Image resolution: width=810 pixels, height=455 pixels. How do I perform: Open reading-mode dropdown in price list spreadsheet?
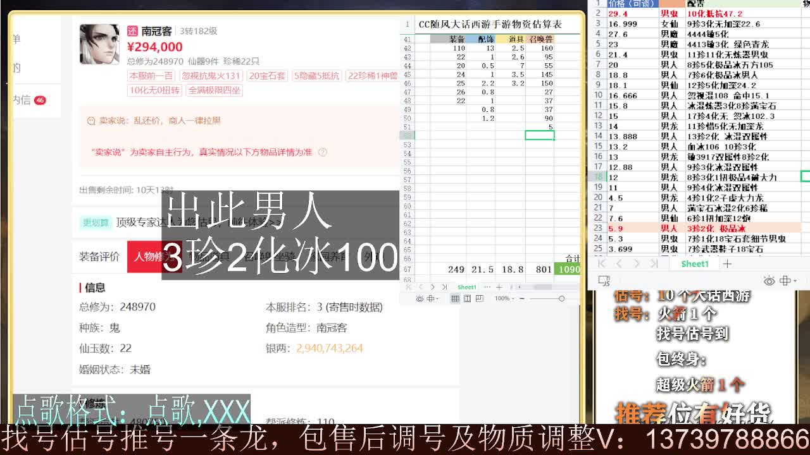point(788,281)
